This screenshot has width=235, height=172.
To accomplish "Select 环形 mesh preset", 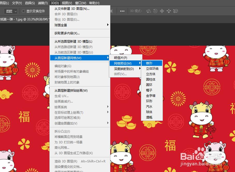I will (152, 101).
